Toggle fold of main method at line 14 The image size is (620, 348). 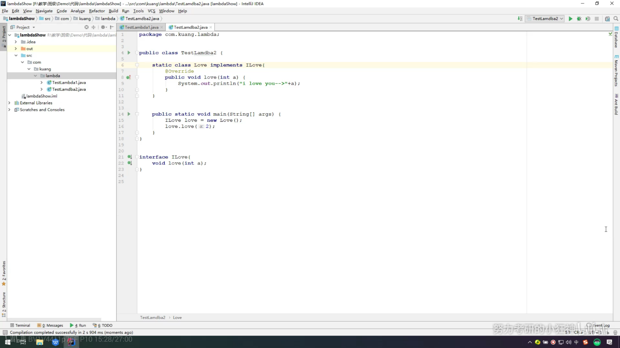(x=137, y=114)
